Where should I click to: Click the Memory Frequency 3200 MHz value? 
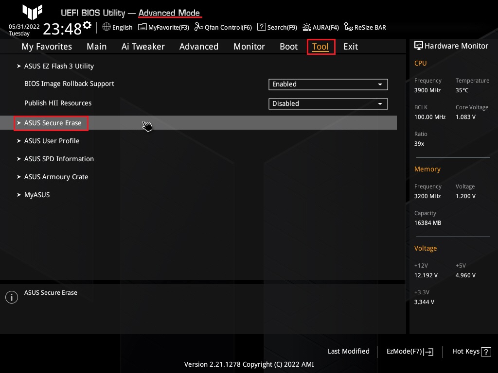(427, 196)
